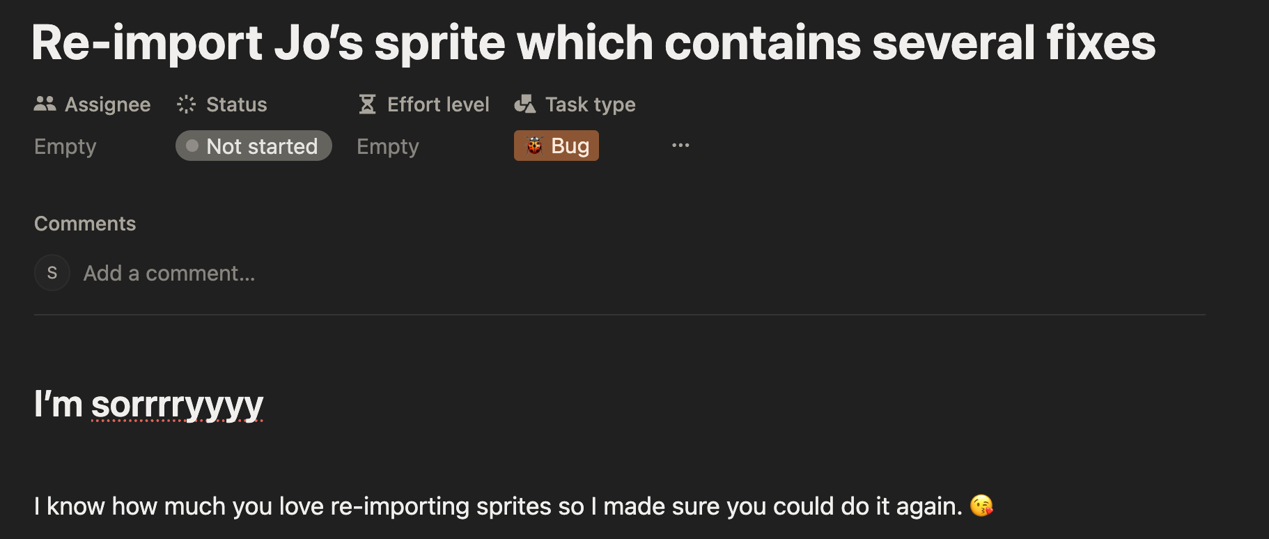This screenshot has width=1269, height=539.
Task: Click the Assignee property label
Action: click(x=107, y=104)
